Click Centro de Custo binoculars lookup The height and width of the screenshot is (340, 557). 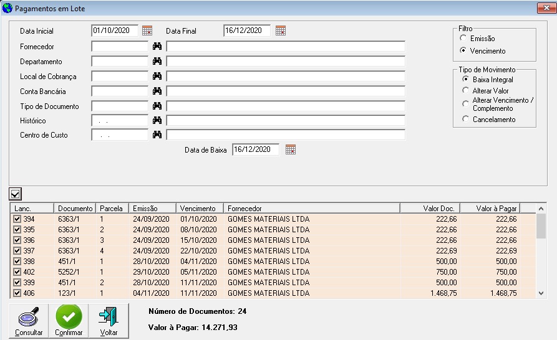pyautogui.click(x=157, y=135)
